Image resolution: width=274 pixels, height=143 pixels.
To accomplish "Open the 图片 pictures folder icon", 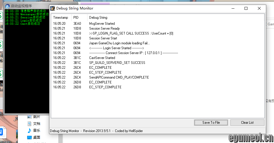I will coord(29,117).
